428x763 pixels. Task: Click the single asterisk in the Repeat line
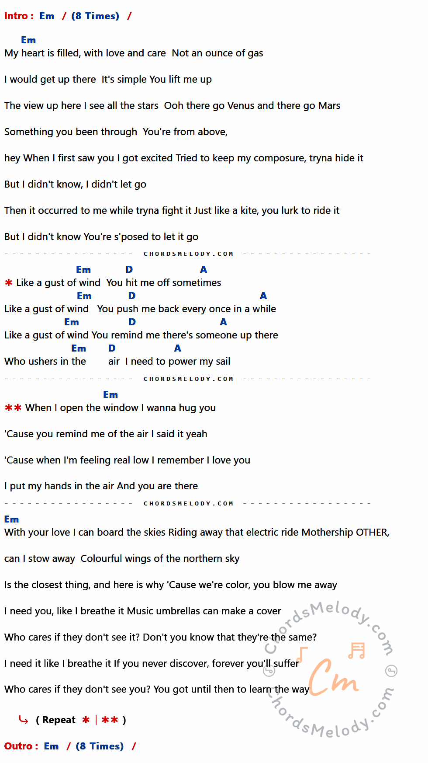click(86, 720)
